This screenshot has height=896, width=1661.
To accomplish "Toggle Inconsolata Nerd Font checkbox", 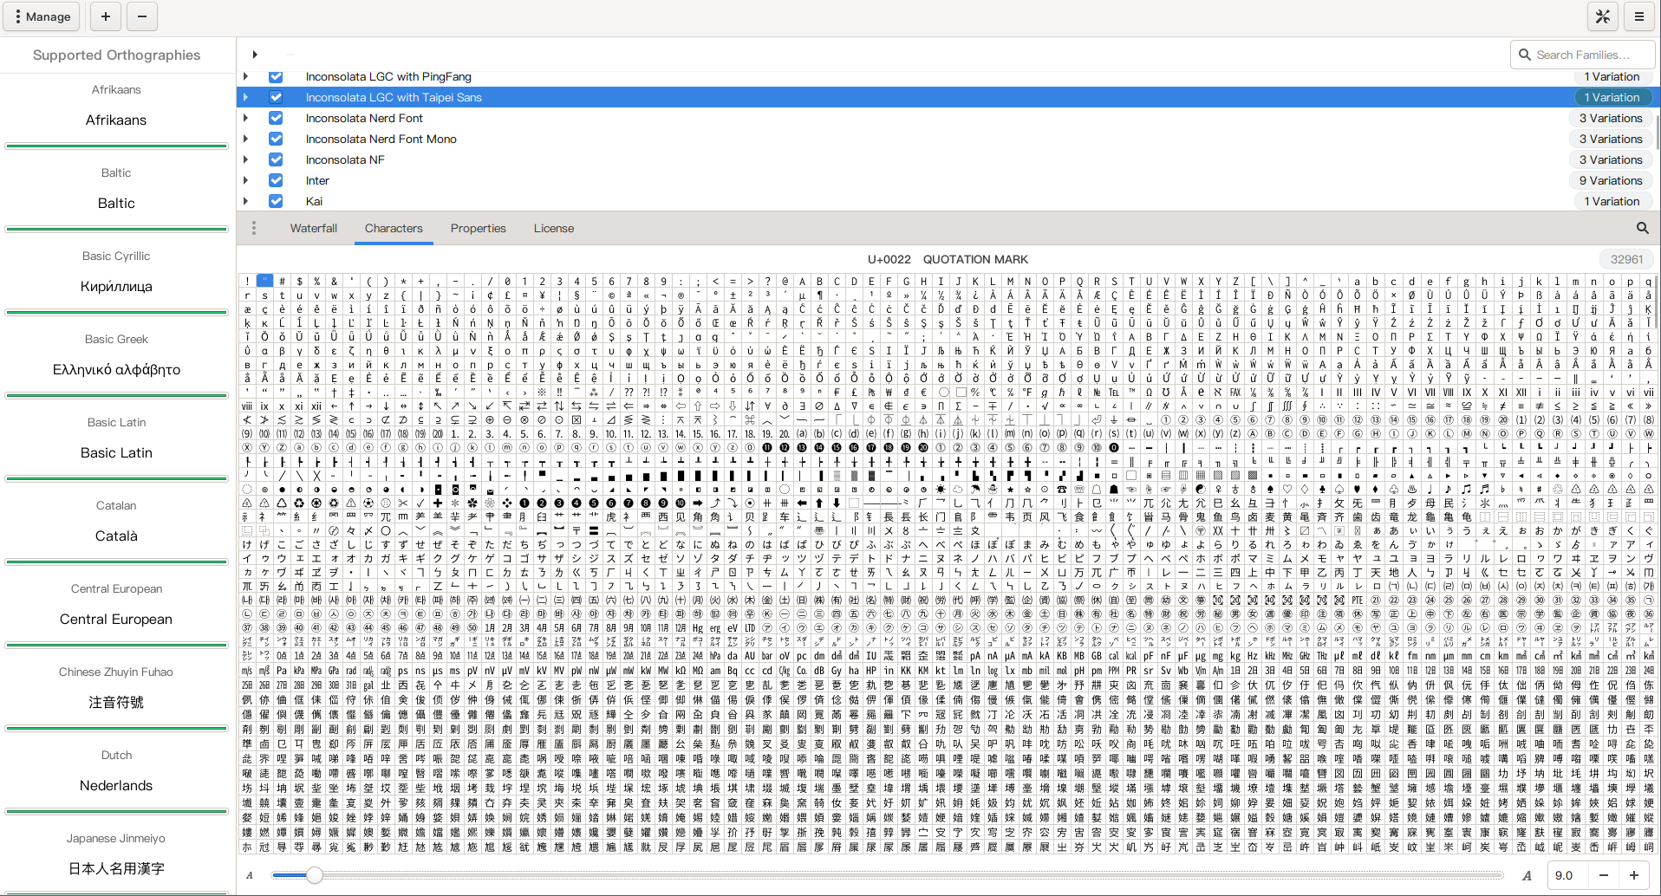I will (276, 118).
